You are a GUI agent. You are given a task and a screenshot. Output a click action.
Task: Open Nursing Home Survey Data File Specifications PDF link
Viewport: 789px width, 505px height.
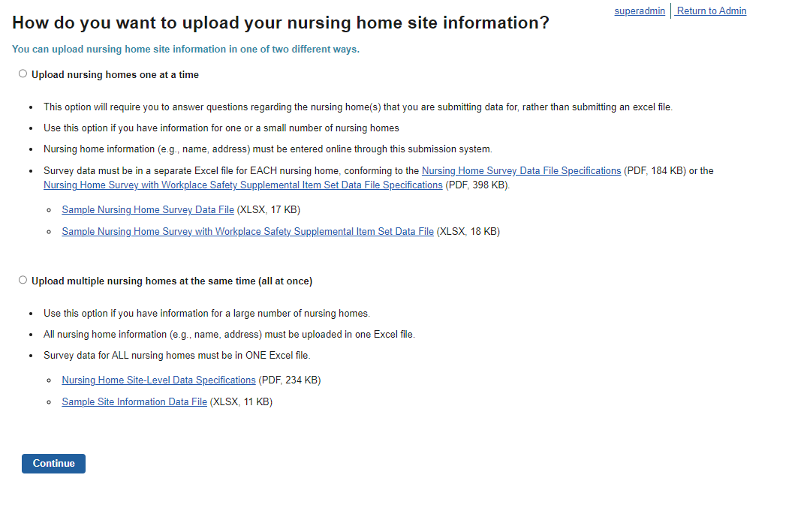click(x=521, y=171)
